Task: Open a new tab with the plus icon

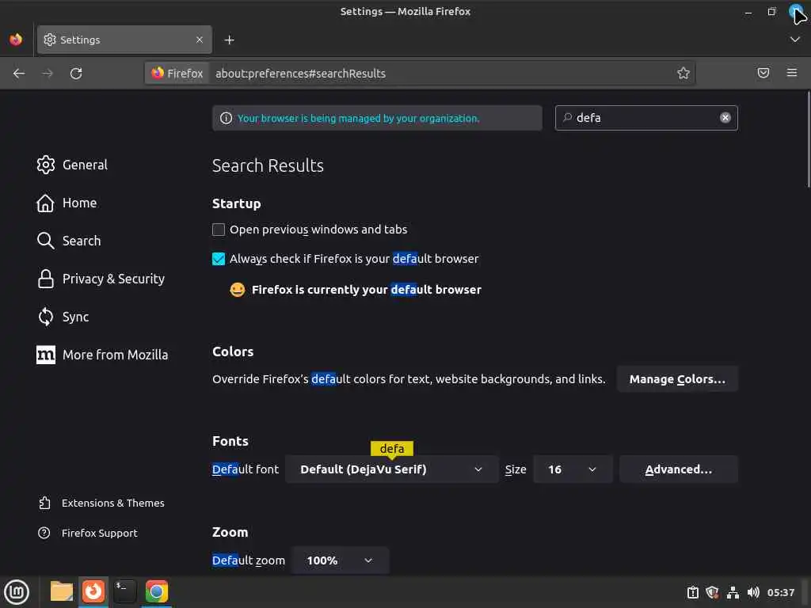Action: [x=229, y=40]
